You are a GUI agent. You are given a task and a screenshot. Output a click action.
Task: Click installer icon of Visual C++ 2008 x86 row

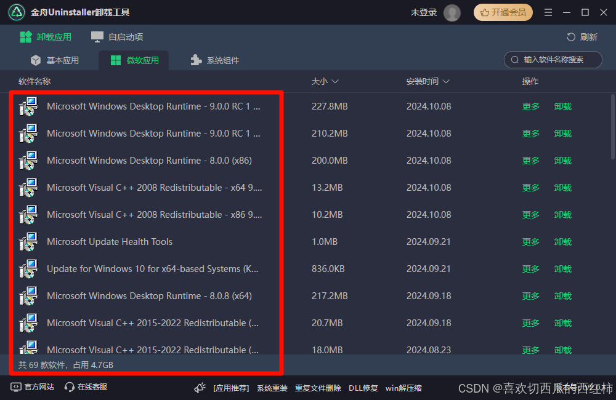[x=28, y=215]
